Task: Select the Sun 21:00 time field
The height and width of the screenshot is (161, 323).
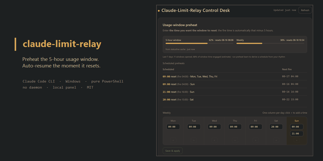Action: (x=297, y=134)
